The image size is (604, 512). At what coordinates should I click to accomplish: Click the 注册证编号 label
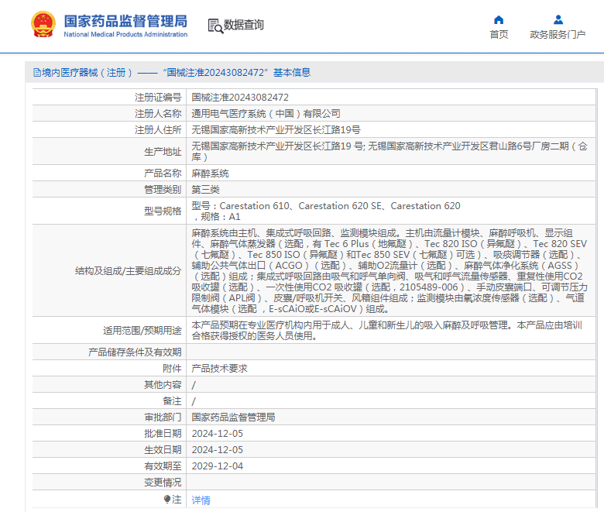(x=158, y=98)
